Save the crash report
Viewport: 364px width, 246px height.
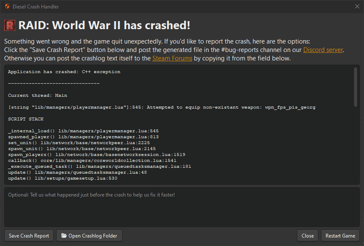(x=29, y=236)
